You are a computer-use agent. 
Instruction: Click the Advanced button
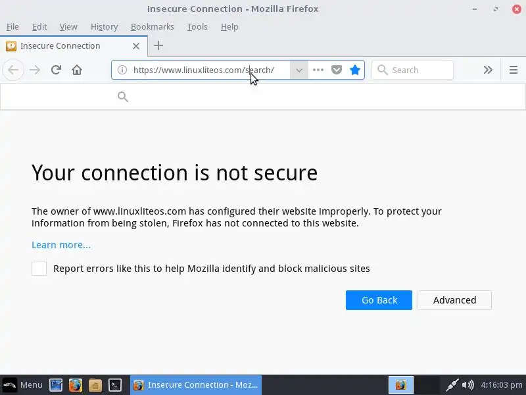(x=454, y=300)
